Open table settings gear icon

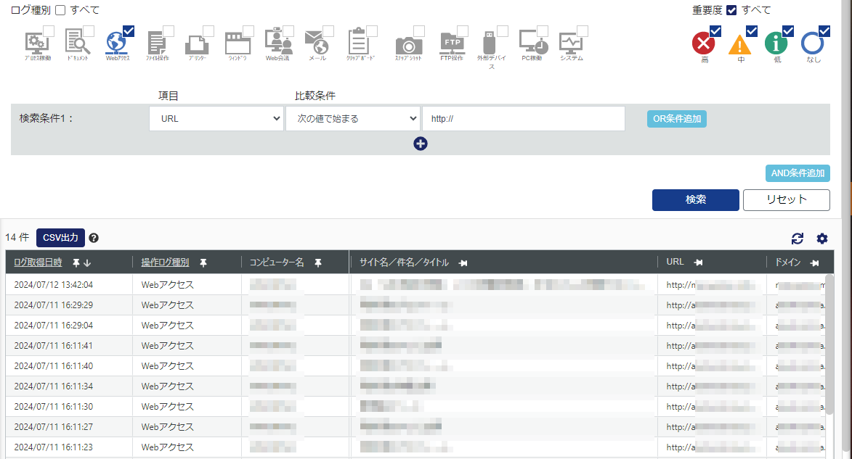coord(822,238)
